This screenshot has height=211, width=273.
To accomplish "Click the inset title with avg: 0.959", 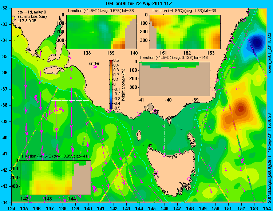I will (x=55, y=156).
